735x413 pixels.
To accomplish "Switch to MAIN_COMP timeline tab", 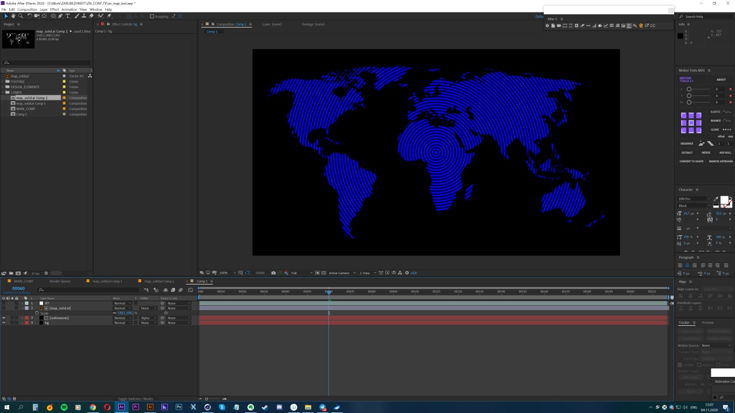I will pos(24,281).
